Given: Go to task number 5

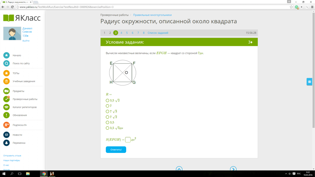Looking at the screenshot, I should click(x=127, y=33).
